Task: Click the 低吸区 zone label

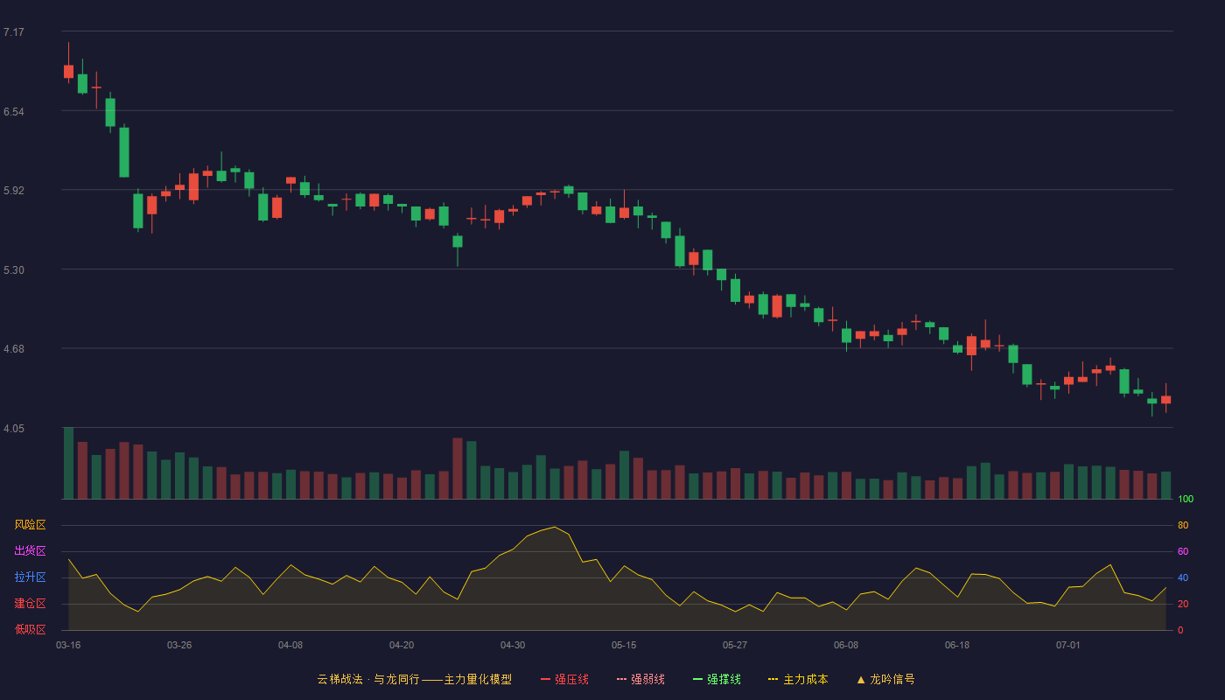Action: [x=30, y=629]
